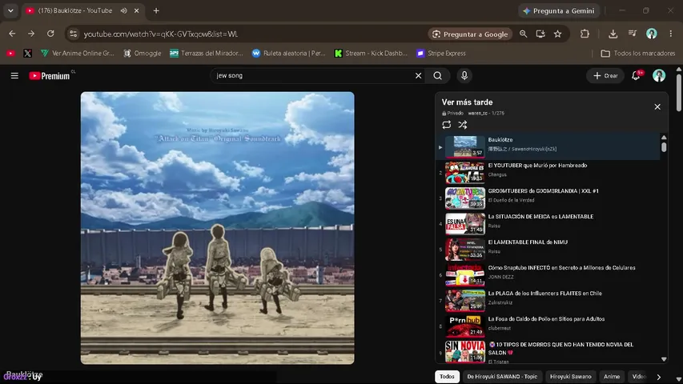Click the Attack on Titan video player

click(217, 228)
